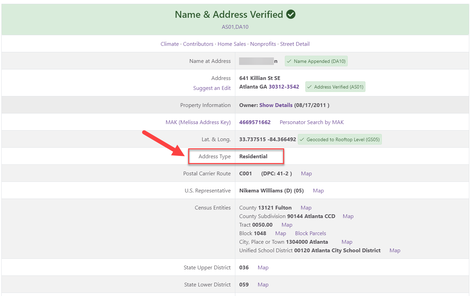
Task: Open the AS01,DA10 result codes link
Action: (235, 27)
